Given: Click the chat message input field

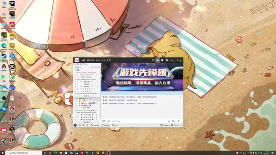Looking at the screenshot, I should click(139, 121).
